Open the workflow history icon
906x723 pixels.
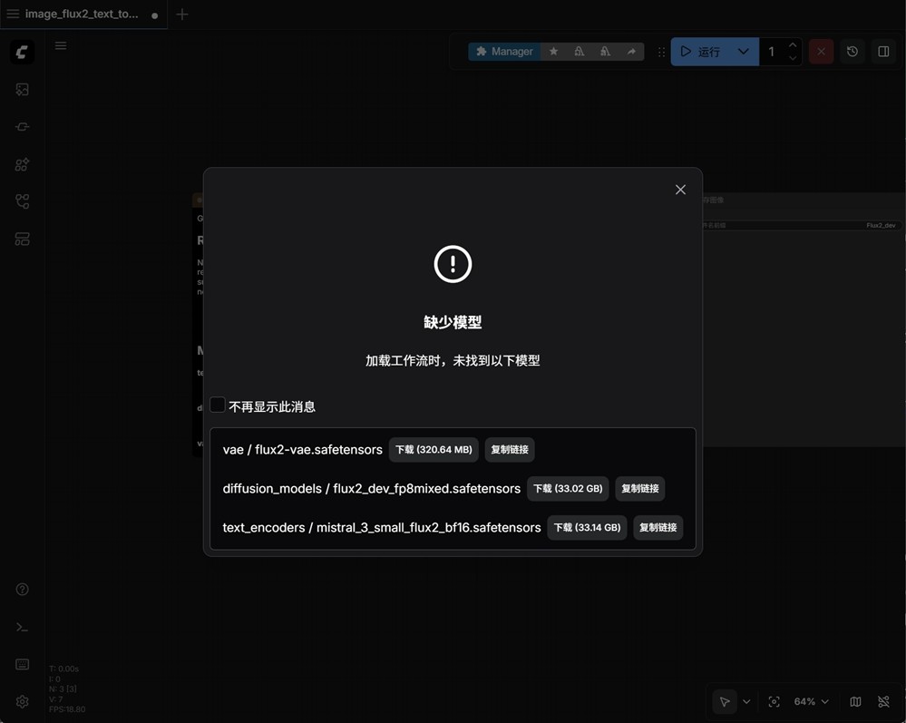852,52
